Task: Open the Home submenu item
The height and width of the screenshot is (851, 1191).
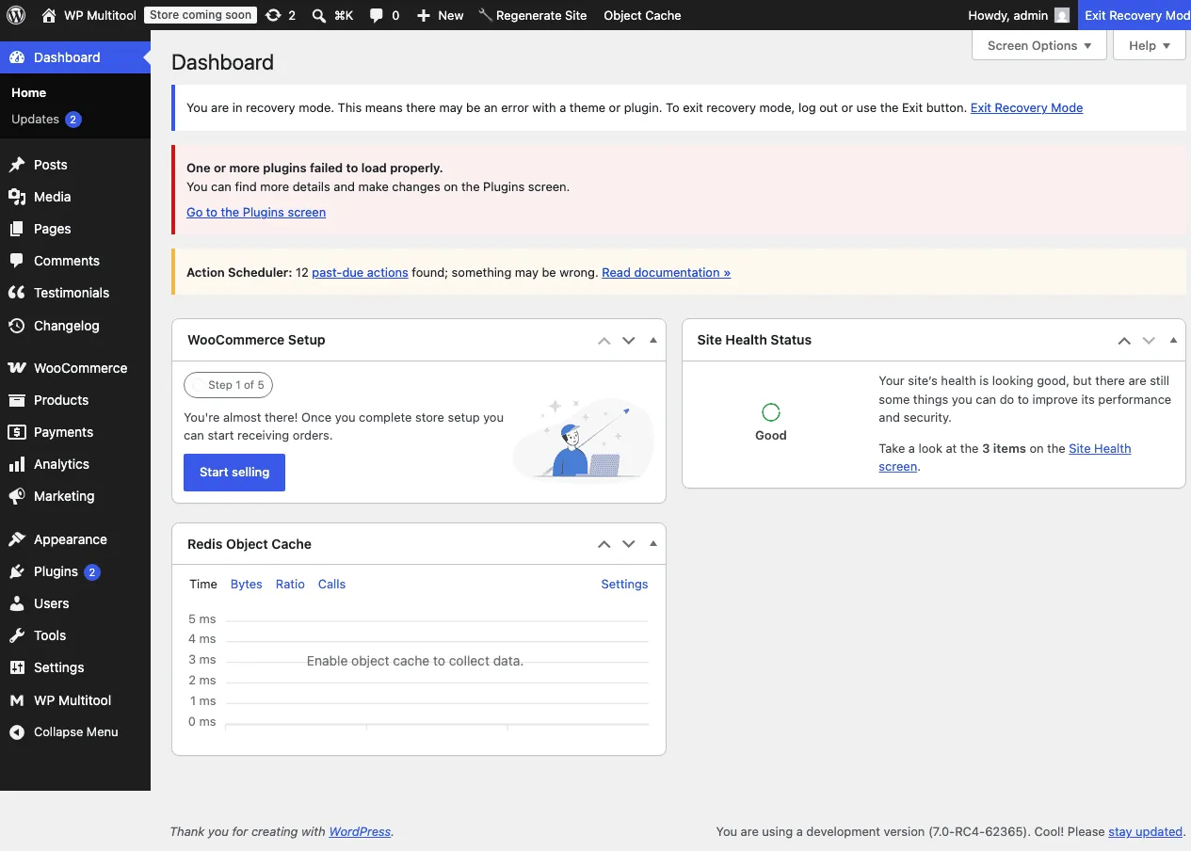Action: click(28, 93)
